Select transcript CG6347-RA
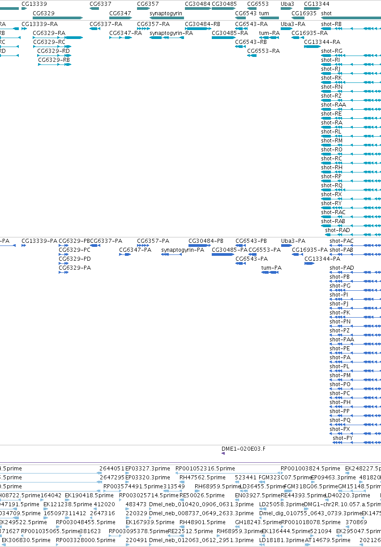The width and height of the screenshot is (381, 547). pos(125,33)
